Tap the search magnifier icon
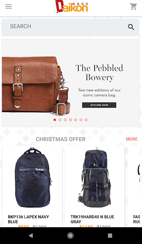This screenshot has width=142, height=244. 131,27
